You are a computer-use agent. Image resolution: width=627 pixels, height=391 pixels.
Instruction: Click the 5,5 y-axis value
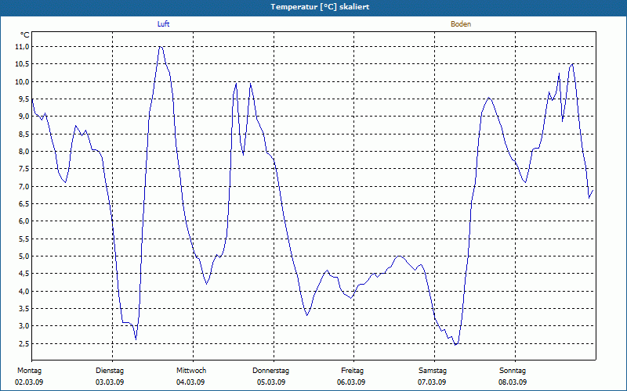point(24,239)
